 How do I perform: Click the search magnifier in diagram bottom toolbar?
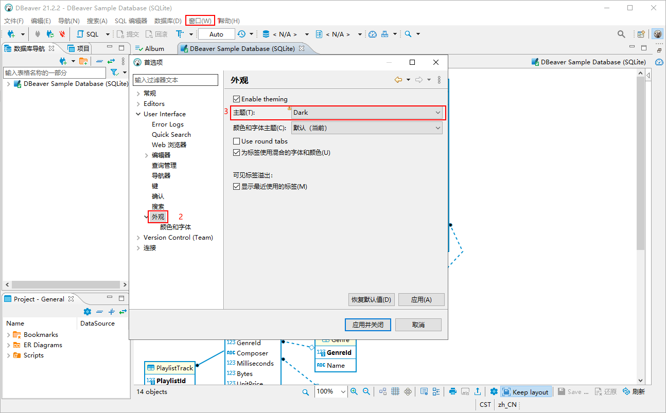click(306, 392)
